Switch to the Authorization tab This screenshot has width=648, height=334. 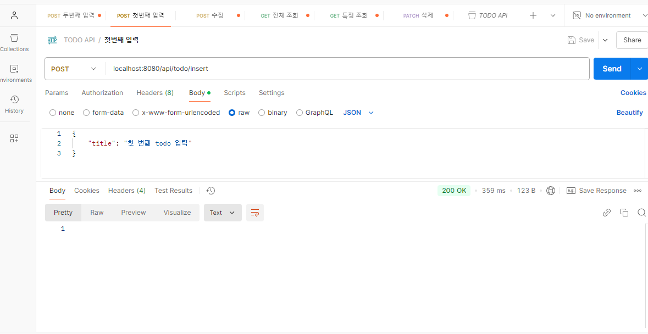pyautogui.click(x=102, y=93)
